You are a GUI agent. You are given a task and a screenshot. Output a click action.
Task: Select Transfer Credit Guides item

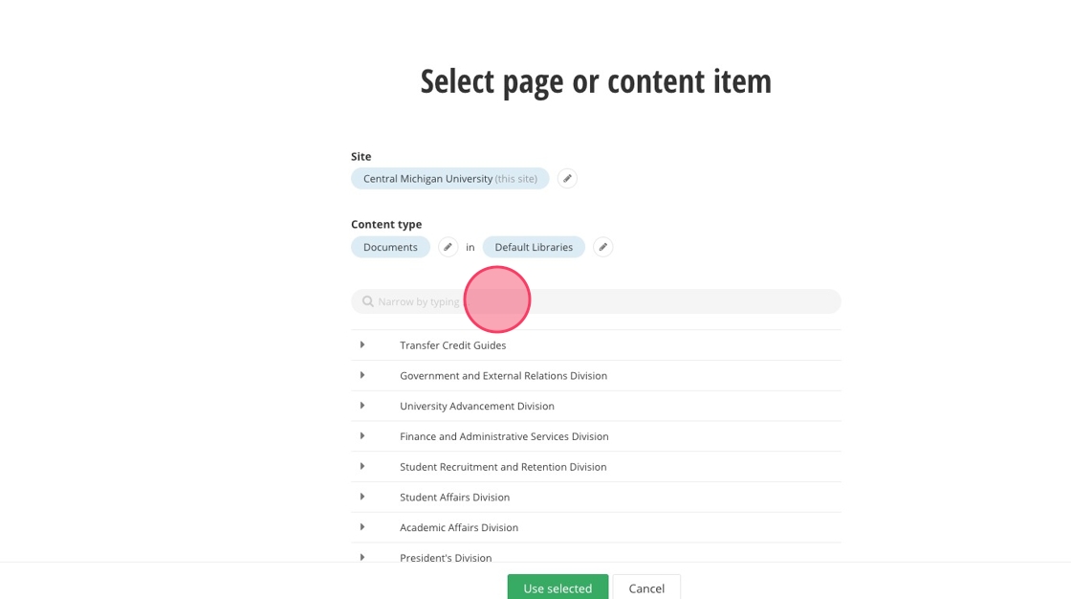pyautogui.click(x=453, y=345)
